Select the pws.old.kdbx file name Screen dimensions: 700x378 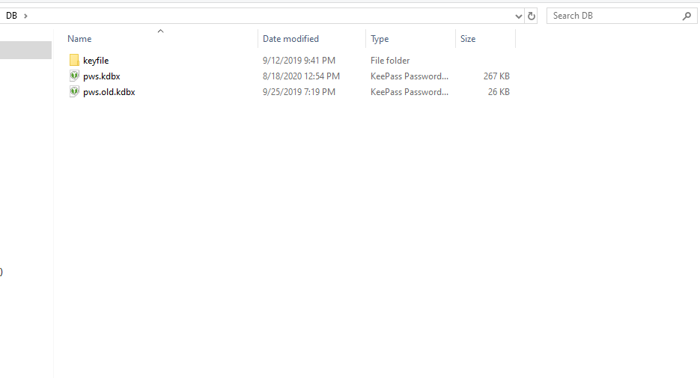pos(109,92)
